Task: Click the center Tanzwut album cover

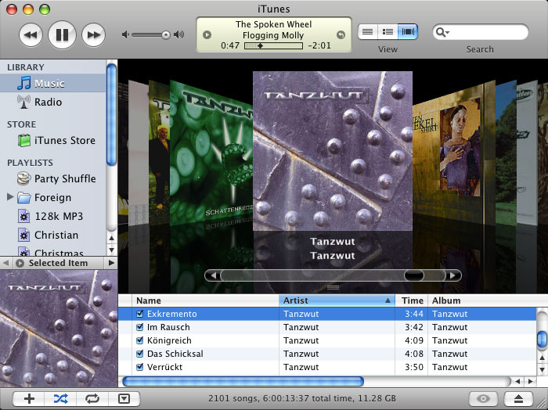Action: [333, 151]
